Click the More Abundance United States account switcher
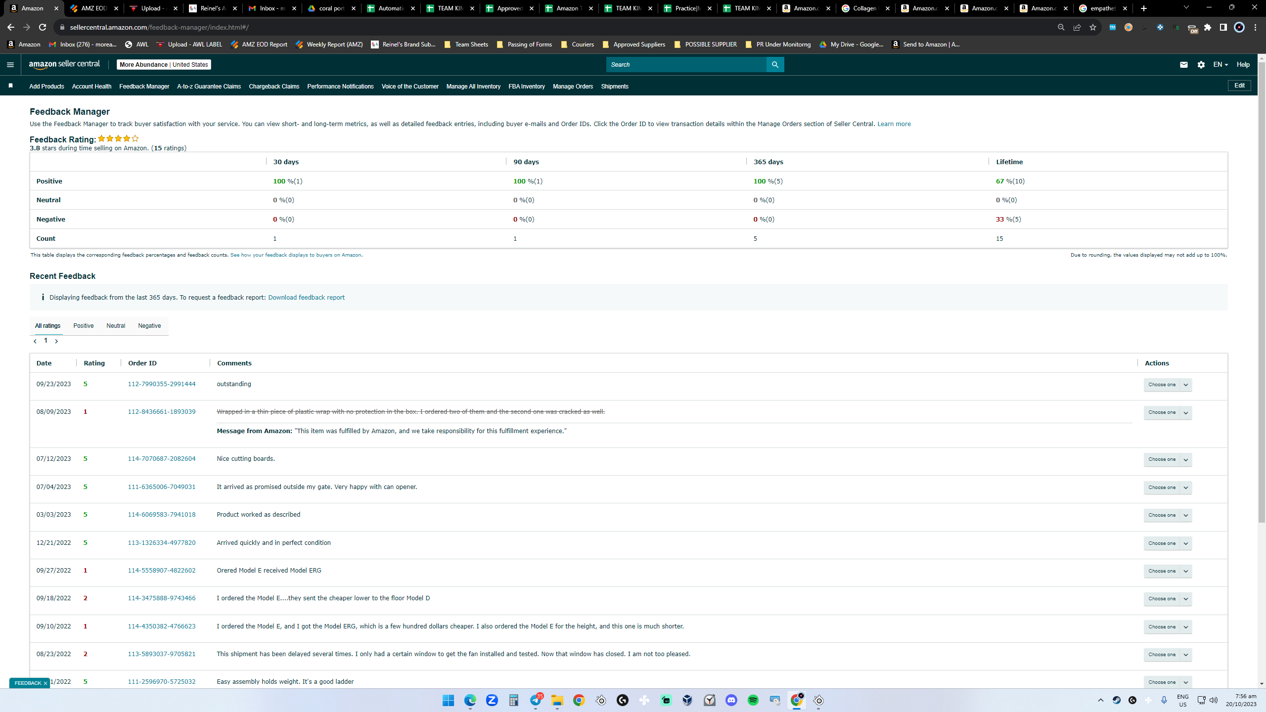1266x712 pixels. point(164,65)
